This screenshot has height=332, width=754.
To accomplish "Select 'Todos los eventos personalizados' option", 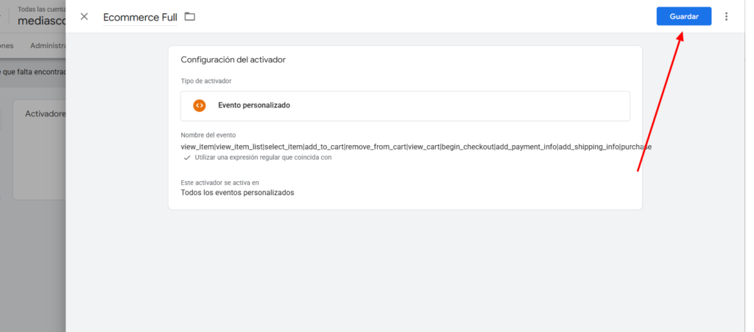I will 237,193.
